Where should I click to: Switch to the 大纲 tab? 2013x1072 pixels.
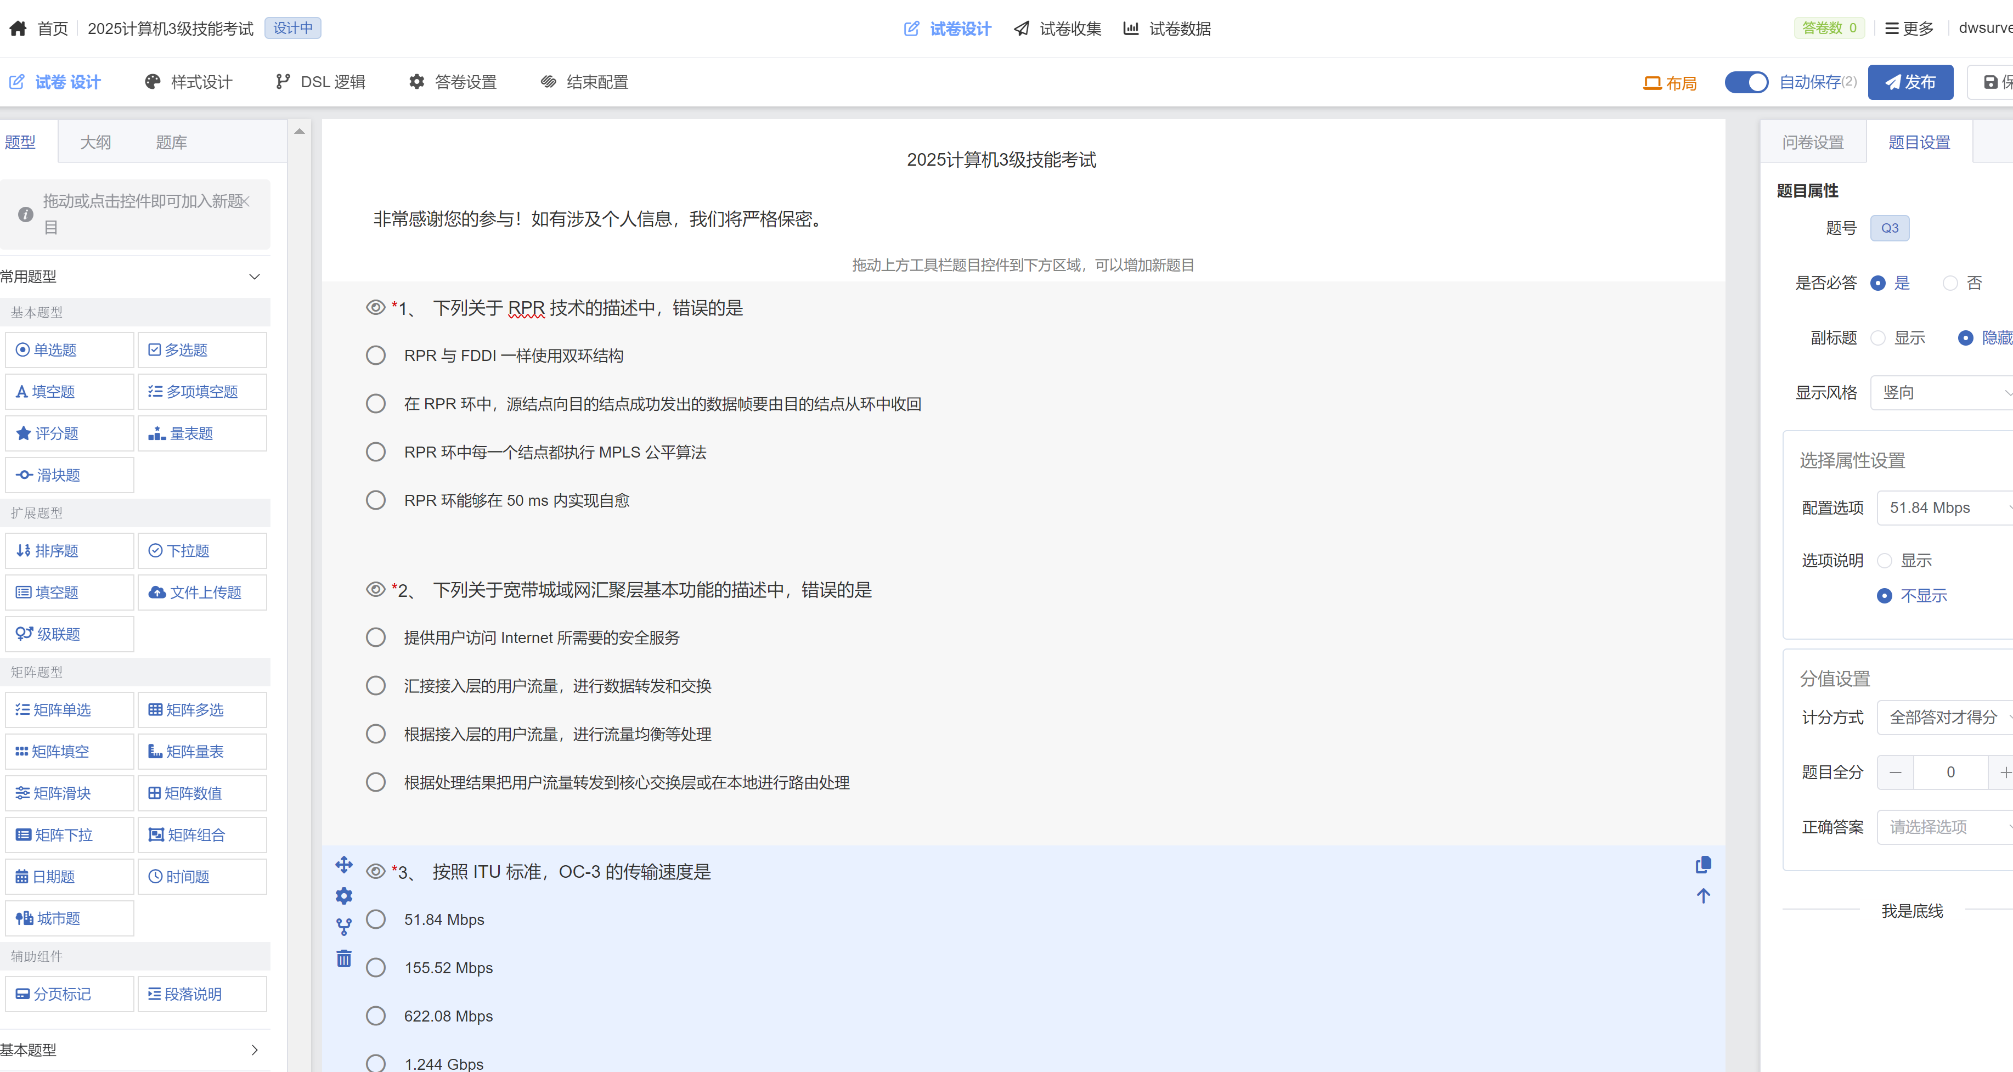95,142
